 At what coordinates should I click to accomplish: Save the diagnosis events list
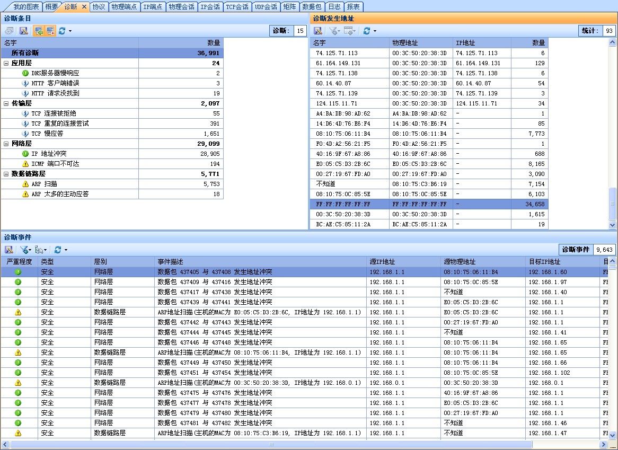9,250
